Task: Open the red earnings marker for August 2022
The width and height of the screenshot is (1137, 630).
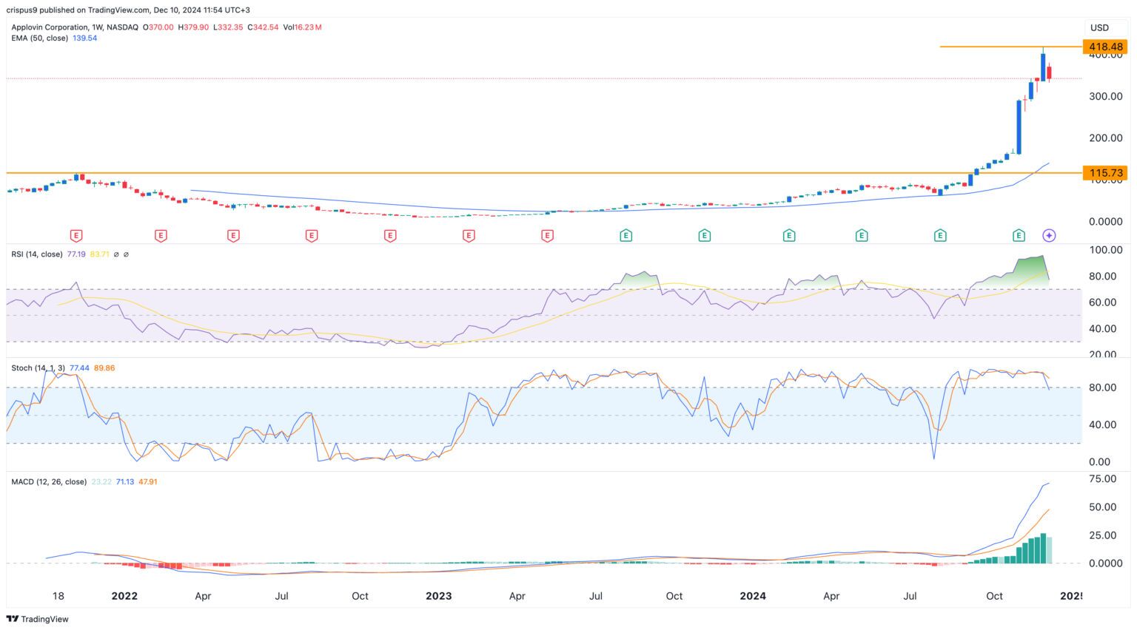Action: [x=312, y=236]
